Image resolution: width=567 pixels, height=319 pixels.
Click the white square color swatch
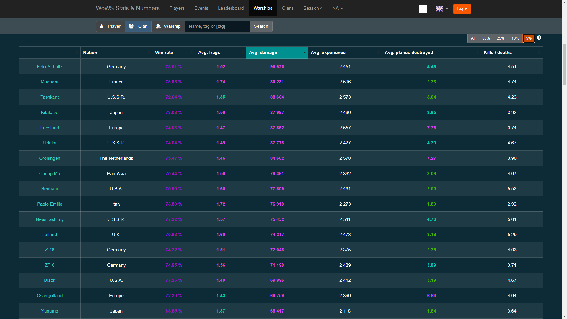tap(423, 9)
